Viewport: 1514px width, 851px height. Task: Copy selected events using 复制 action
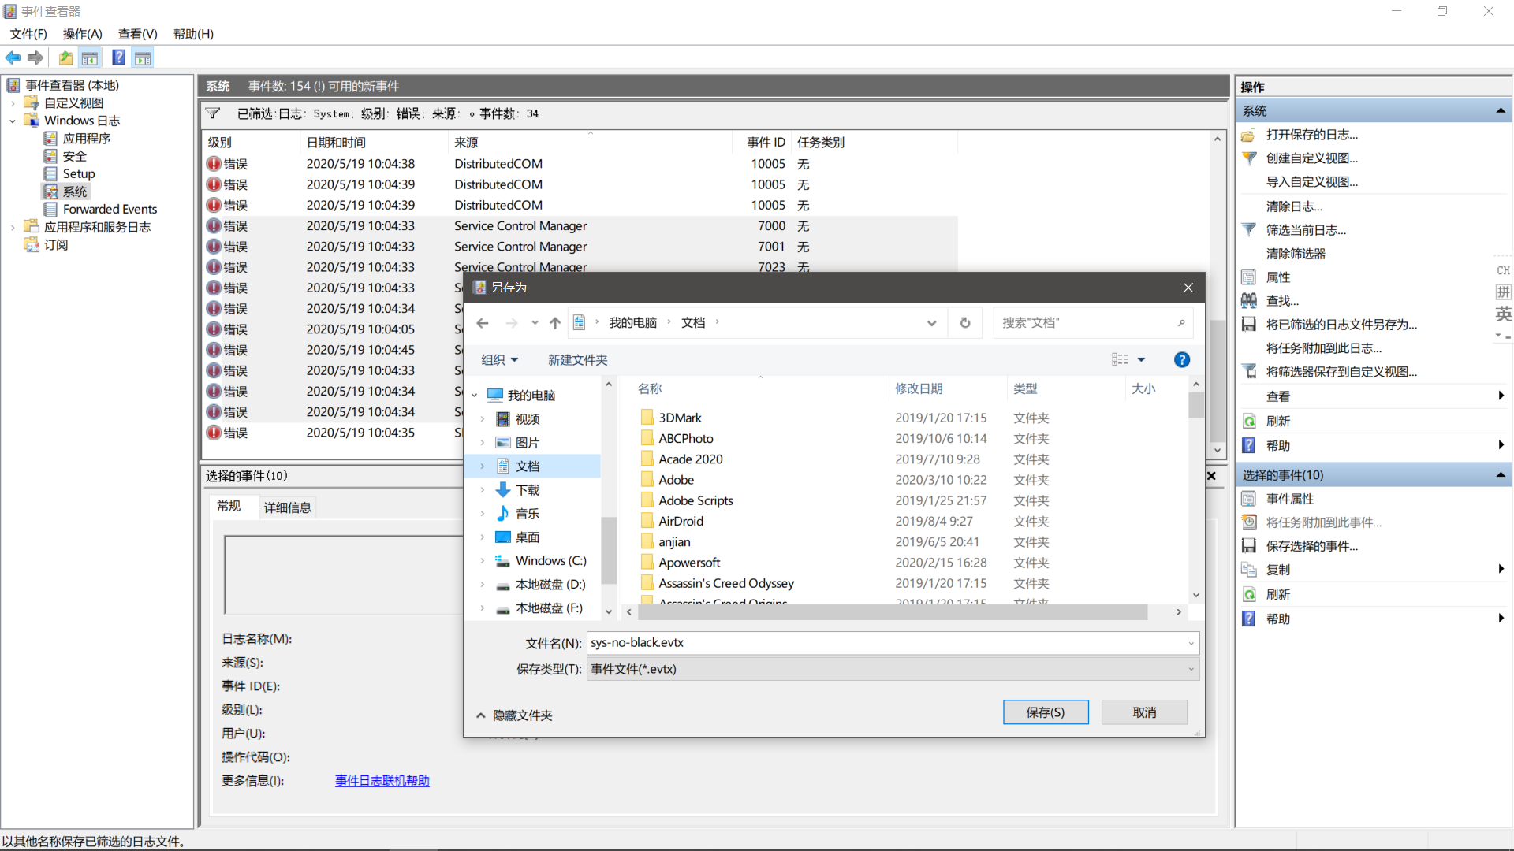pos(1277,569)
